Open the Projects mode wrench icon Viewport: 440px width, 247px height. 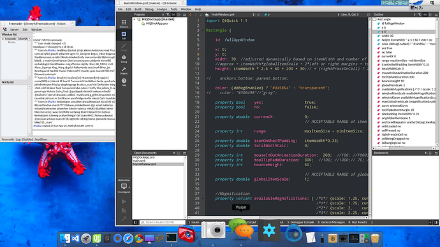coord(124,70)
